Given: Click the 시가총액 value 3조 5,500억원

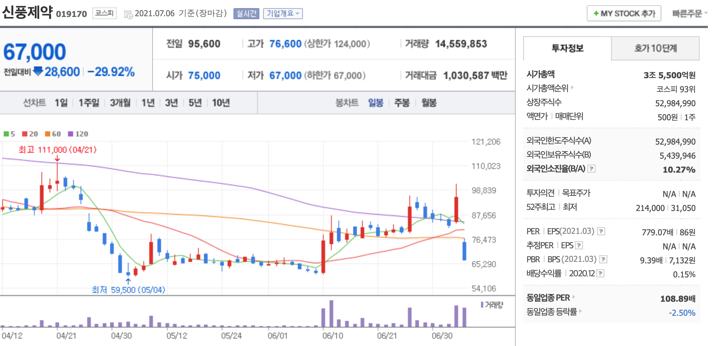Looking at the screenshot, I should (669, 75).
